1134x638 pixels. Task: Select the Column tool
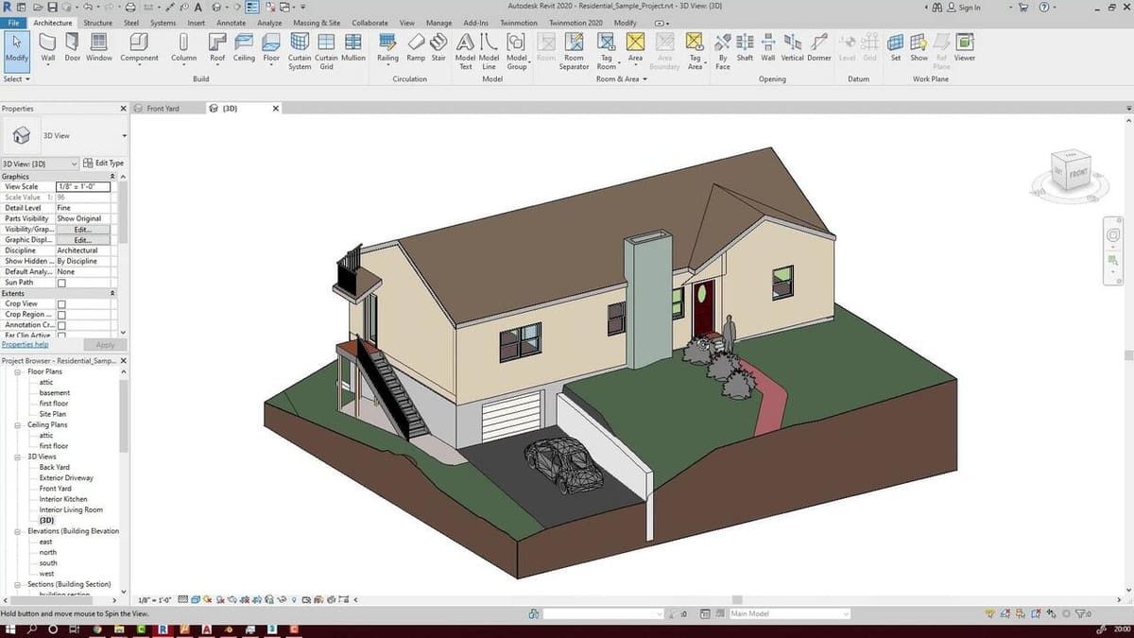183,49
